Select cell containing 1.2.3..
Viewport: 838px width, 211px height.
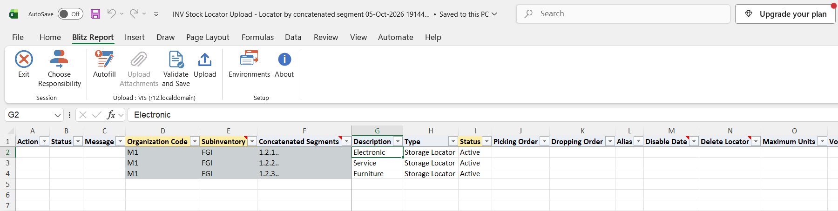[304, 174]
